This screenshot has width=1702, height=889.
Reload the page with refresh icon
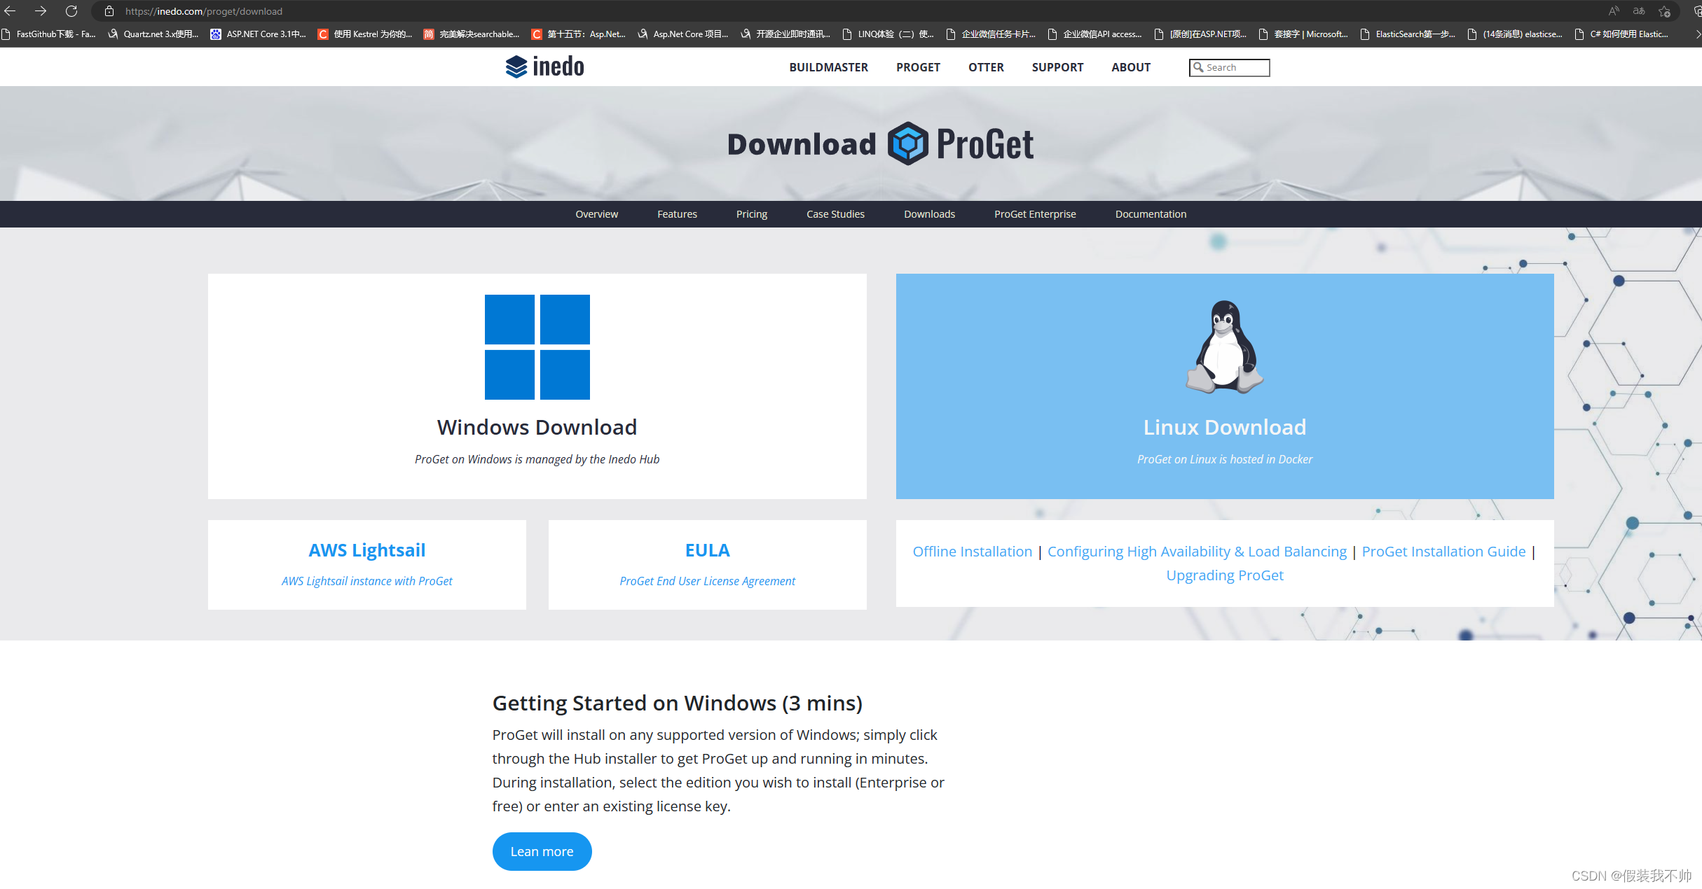[71, 11]
